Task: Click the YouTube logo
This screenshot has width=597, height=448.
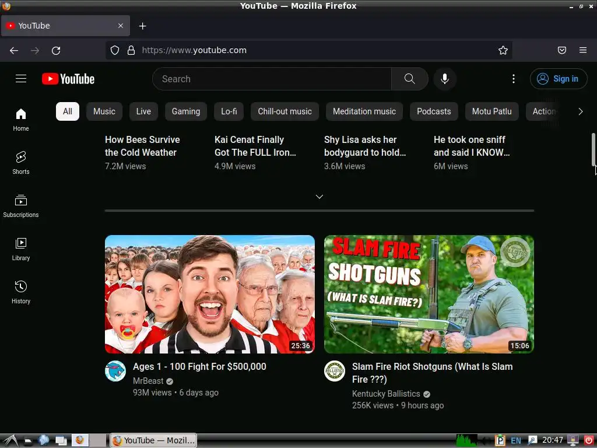Action: click(x=68, y=79)
